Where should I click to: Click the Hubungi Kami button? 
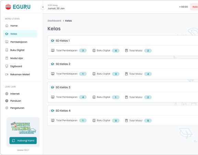[23, 141]
